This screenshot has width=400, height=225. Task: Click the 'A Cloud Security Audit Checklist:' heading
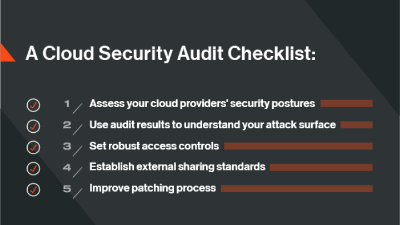171,53
